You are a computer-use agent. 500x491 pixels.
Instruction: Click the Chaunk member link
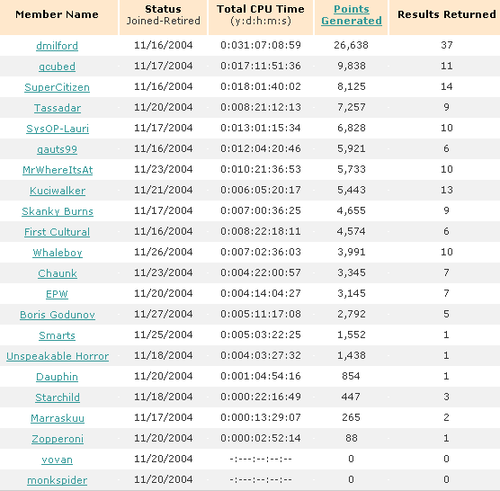(x=58, y=273)
